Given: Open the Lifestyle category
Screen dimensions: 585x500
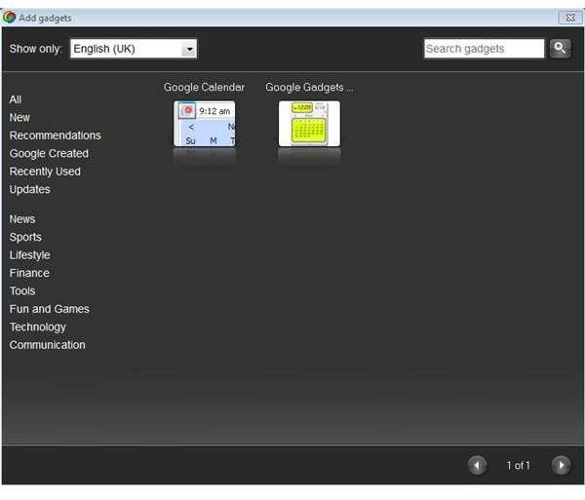Looking at the screenshot, I should [x=30, y=255].
